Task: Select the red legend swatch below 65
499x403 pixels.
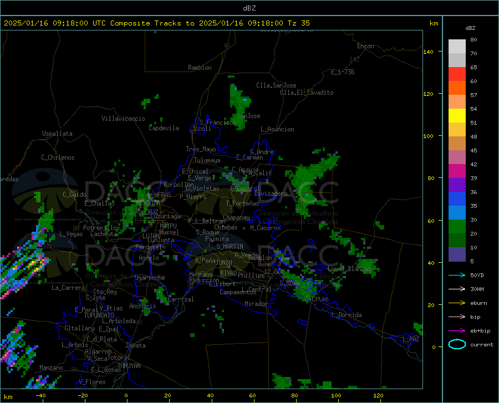Action: point(457,74)
